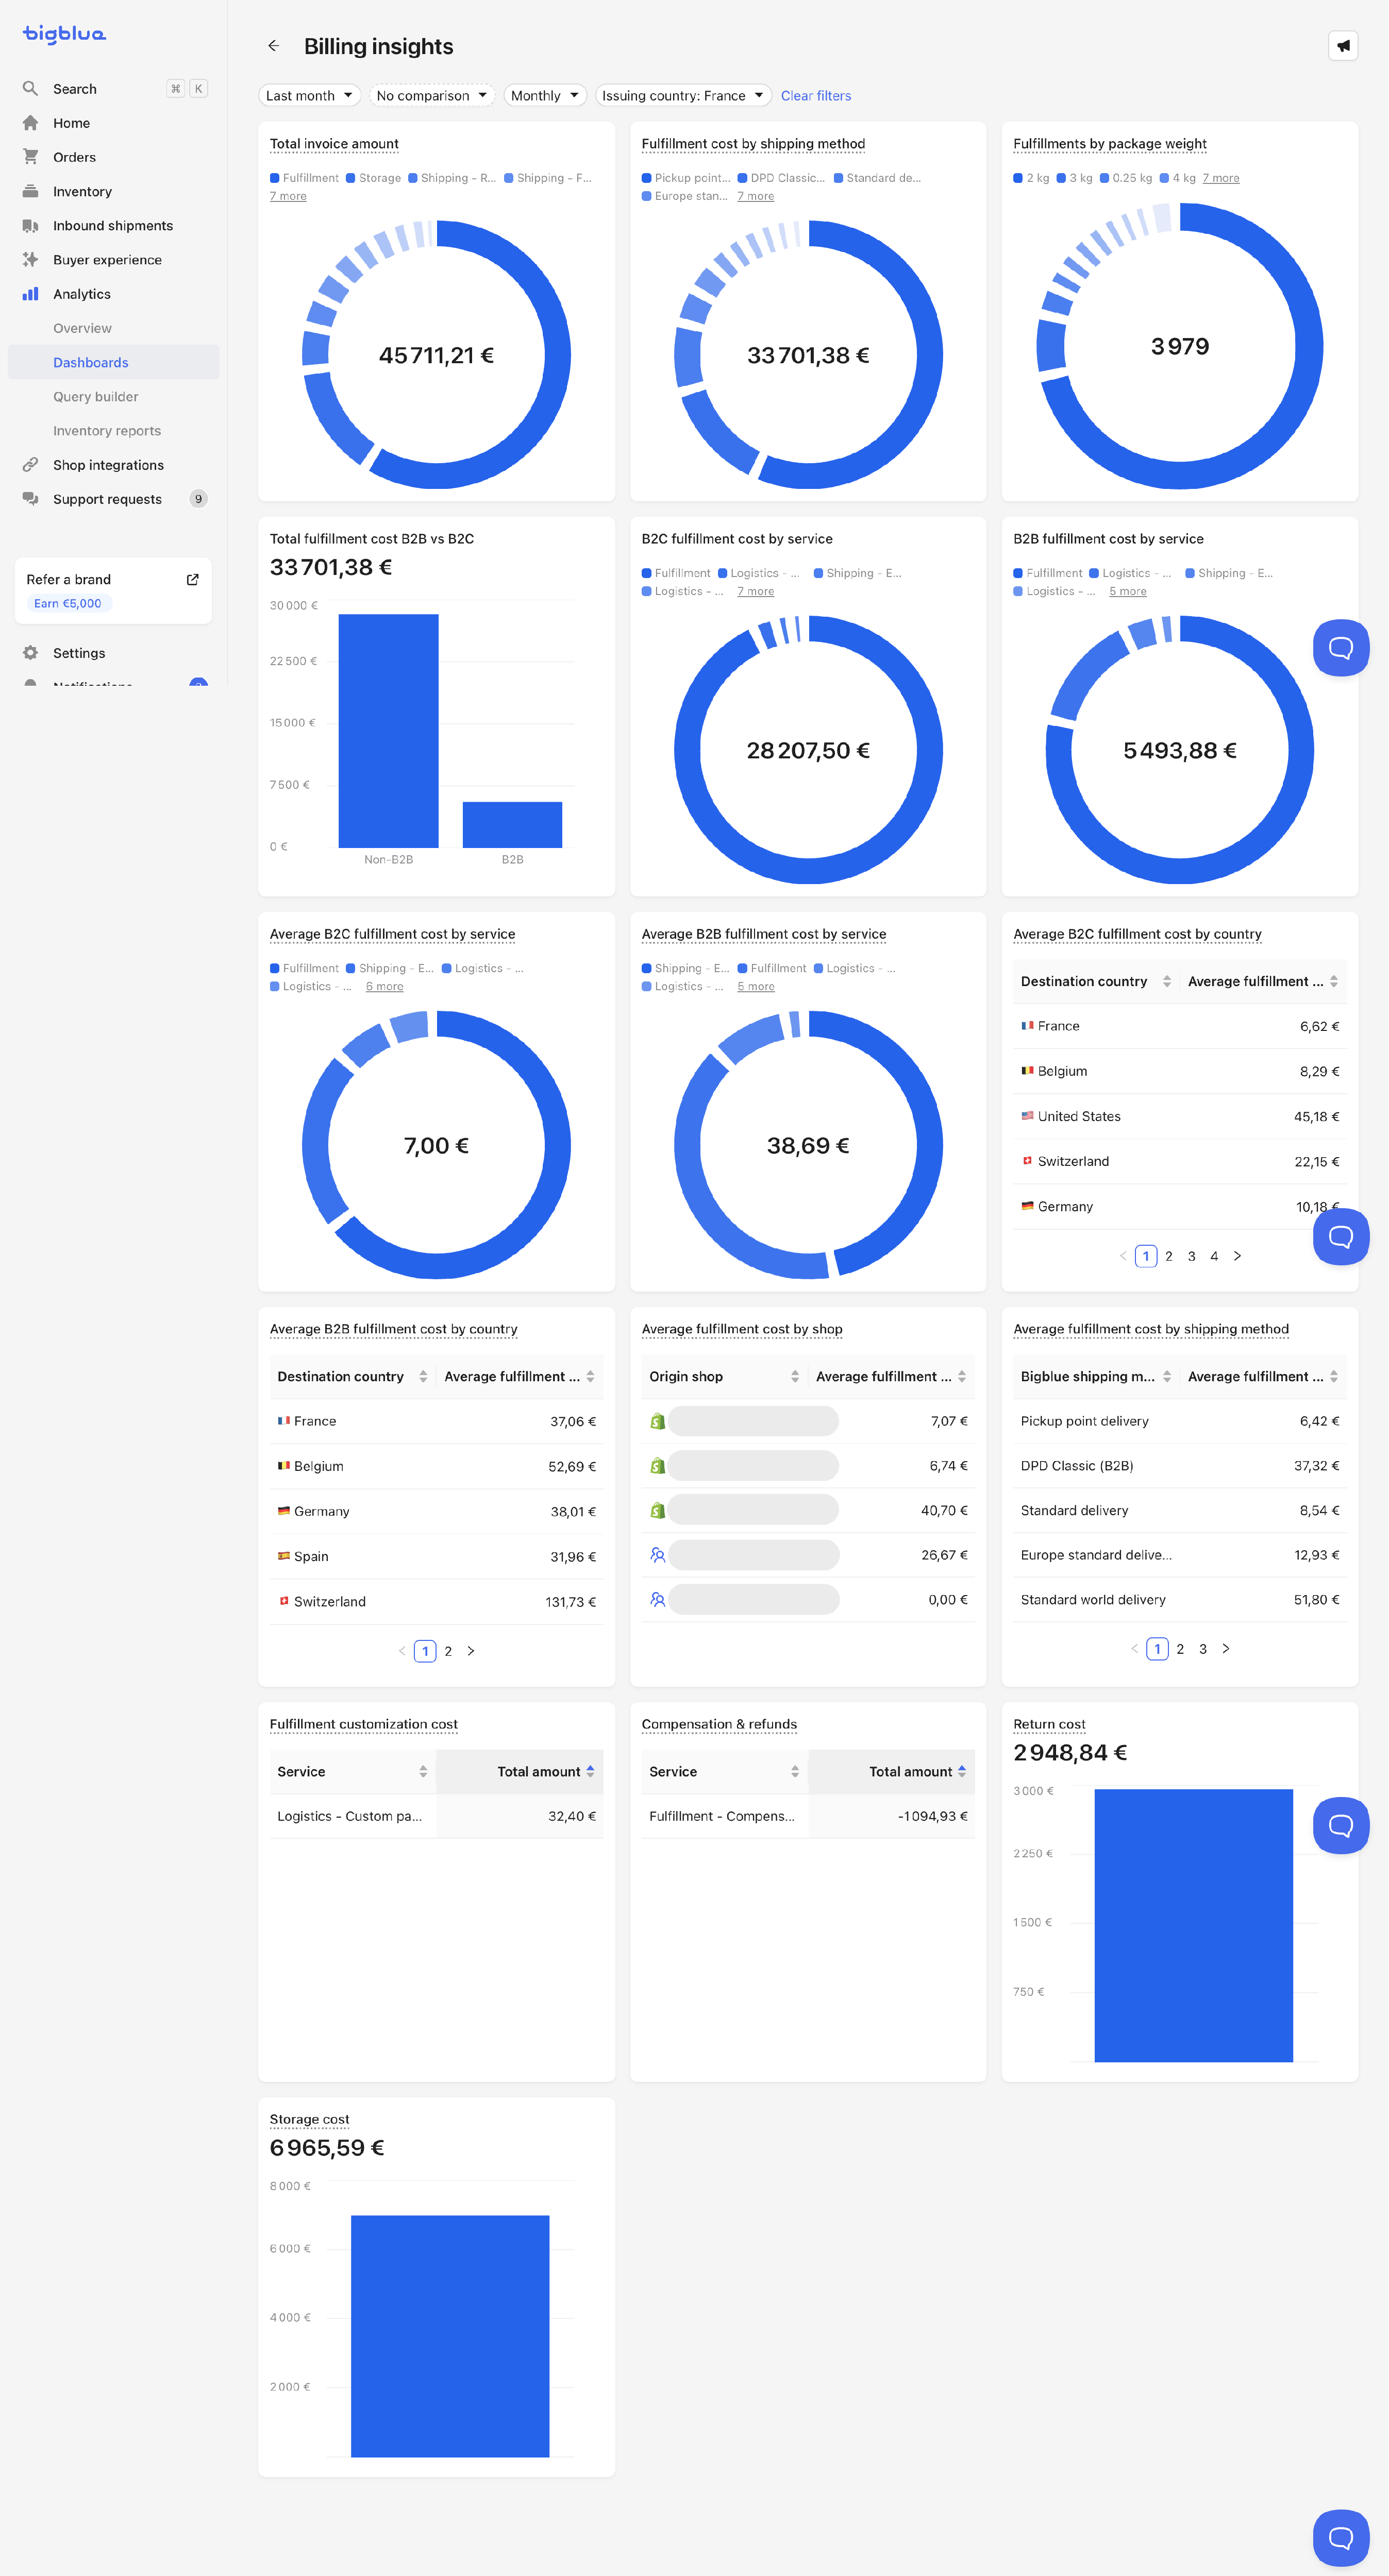The width and height of the screenshot is (1389, 2576).
Task: Toggle 2 kg legend in package weight chart
Action: pos(1031,178)
